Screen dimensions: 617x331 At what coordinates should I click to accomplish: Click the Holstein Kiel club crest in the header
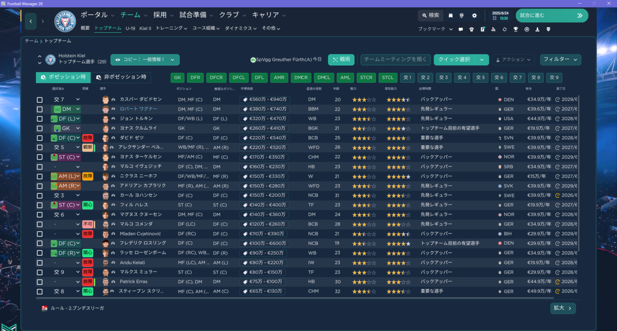65,21
